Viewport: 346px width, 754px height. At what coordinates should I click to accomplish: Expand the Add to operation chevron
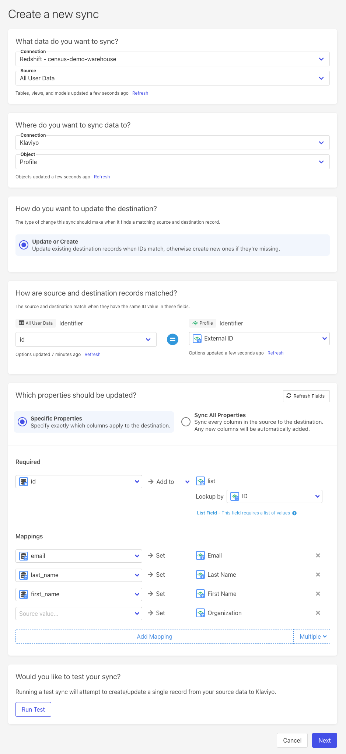coord(187,482)
